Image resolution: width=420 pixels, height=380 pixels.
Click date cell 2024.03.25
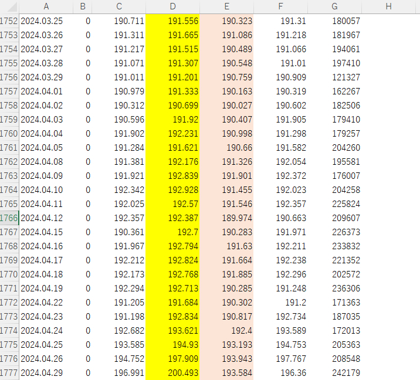46,21
